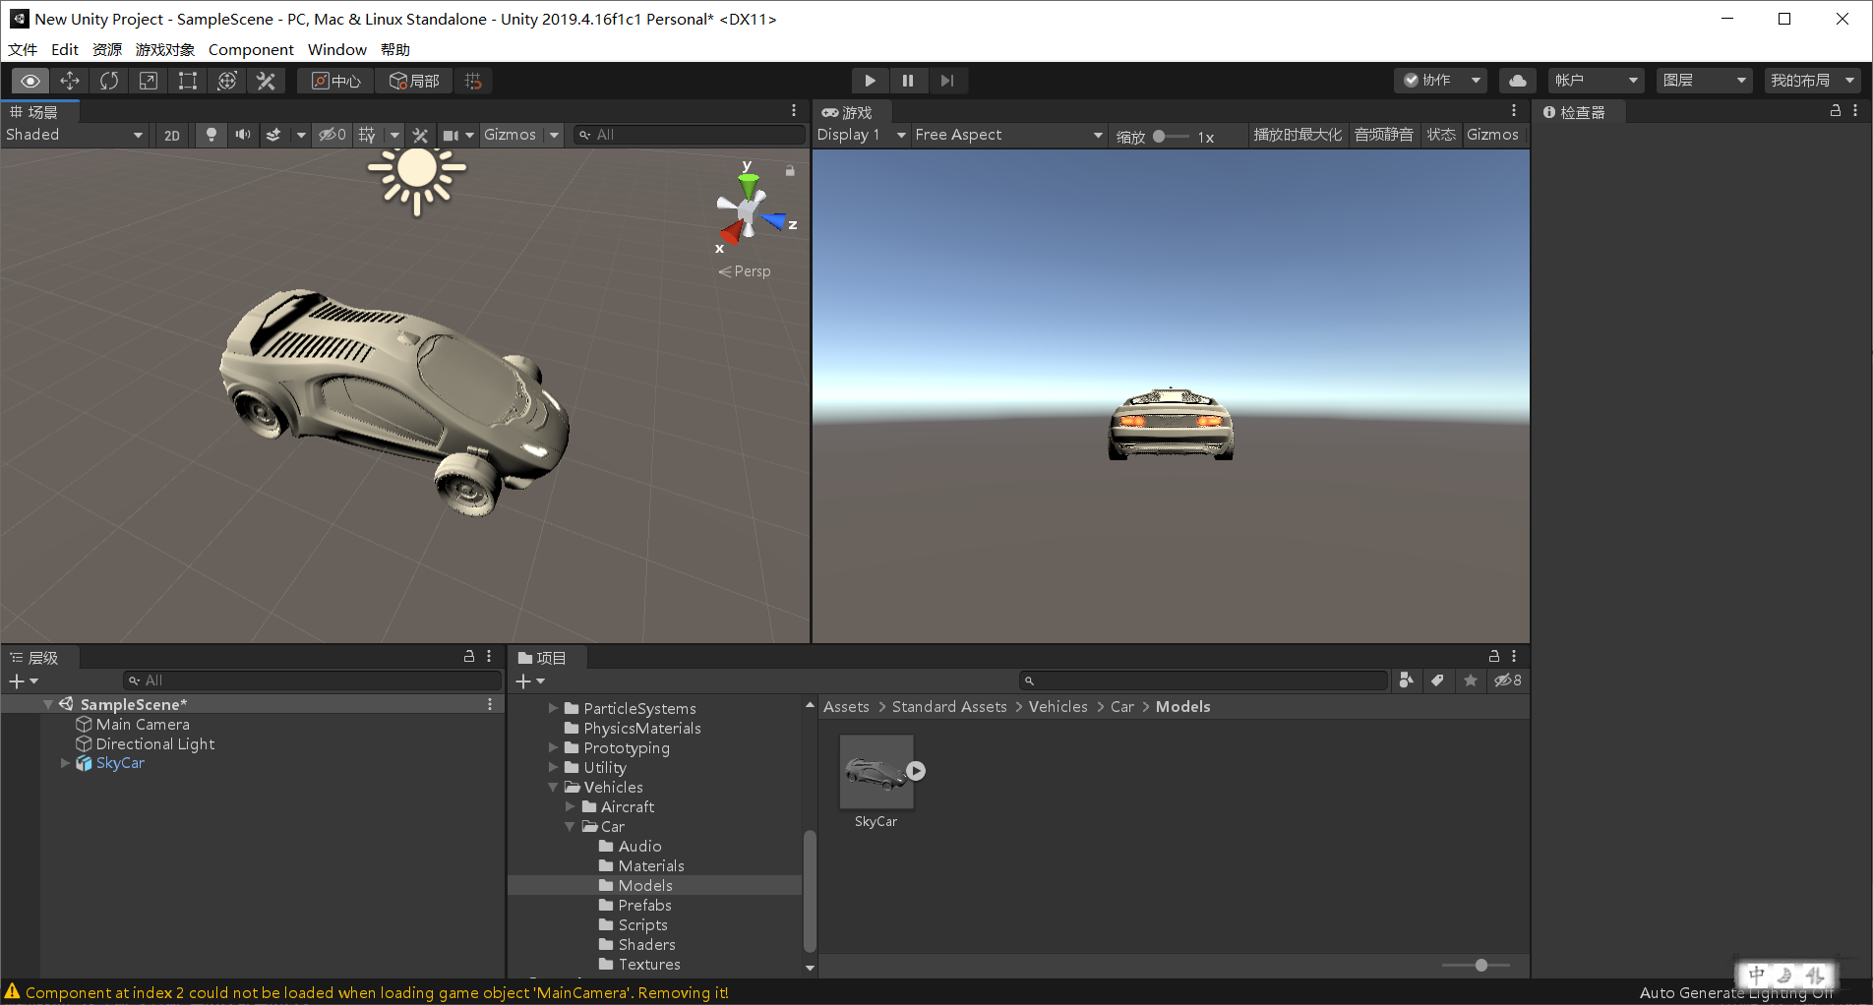
Task: Toggle scene grid visibility icon
Action: click(367, 135)
